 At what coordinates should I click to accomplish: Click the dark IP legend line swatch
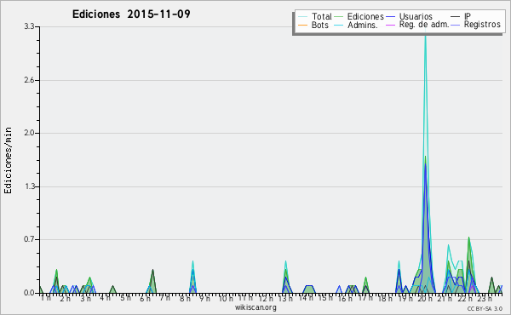click(456, 17)
